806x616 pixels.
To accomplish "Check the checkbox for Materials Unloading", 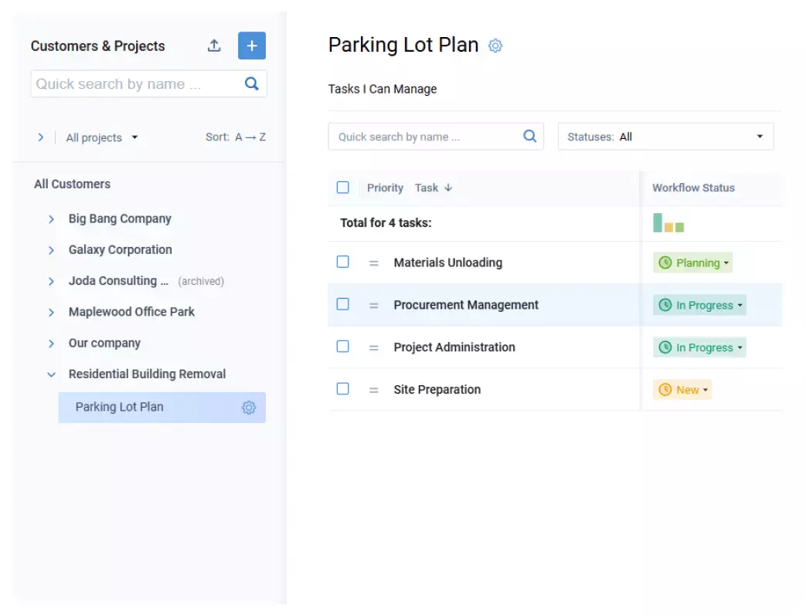I will click(x=343, y=262).
